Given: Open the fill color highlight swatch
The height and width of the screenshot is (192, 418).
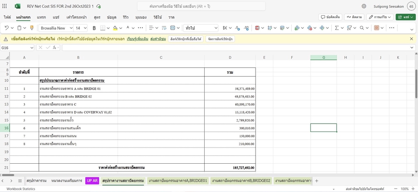Looking at the screenshot, I should [115, 28].
